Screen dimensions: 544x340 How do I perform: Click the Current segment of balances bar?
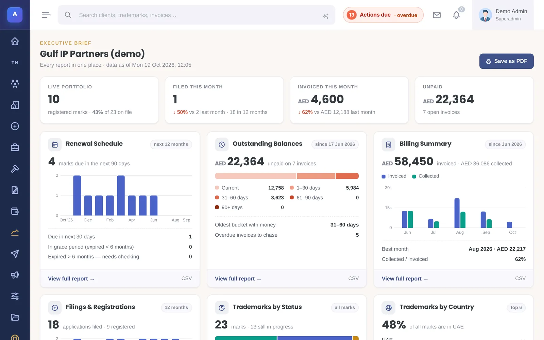(x=255, y=176)
